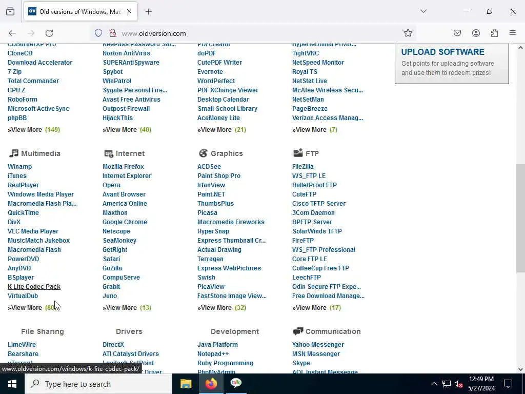
Task: Expand View More (21) link
Action: tap(221, 130)
